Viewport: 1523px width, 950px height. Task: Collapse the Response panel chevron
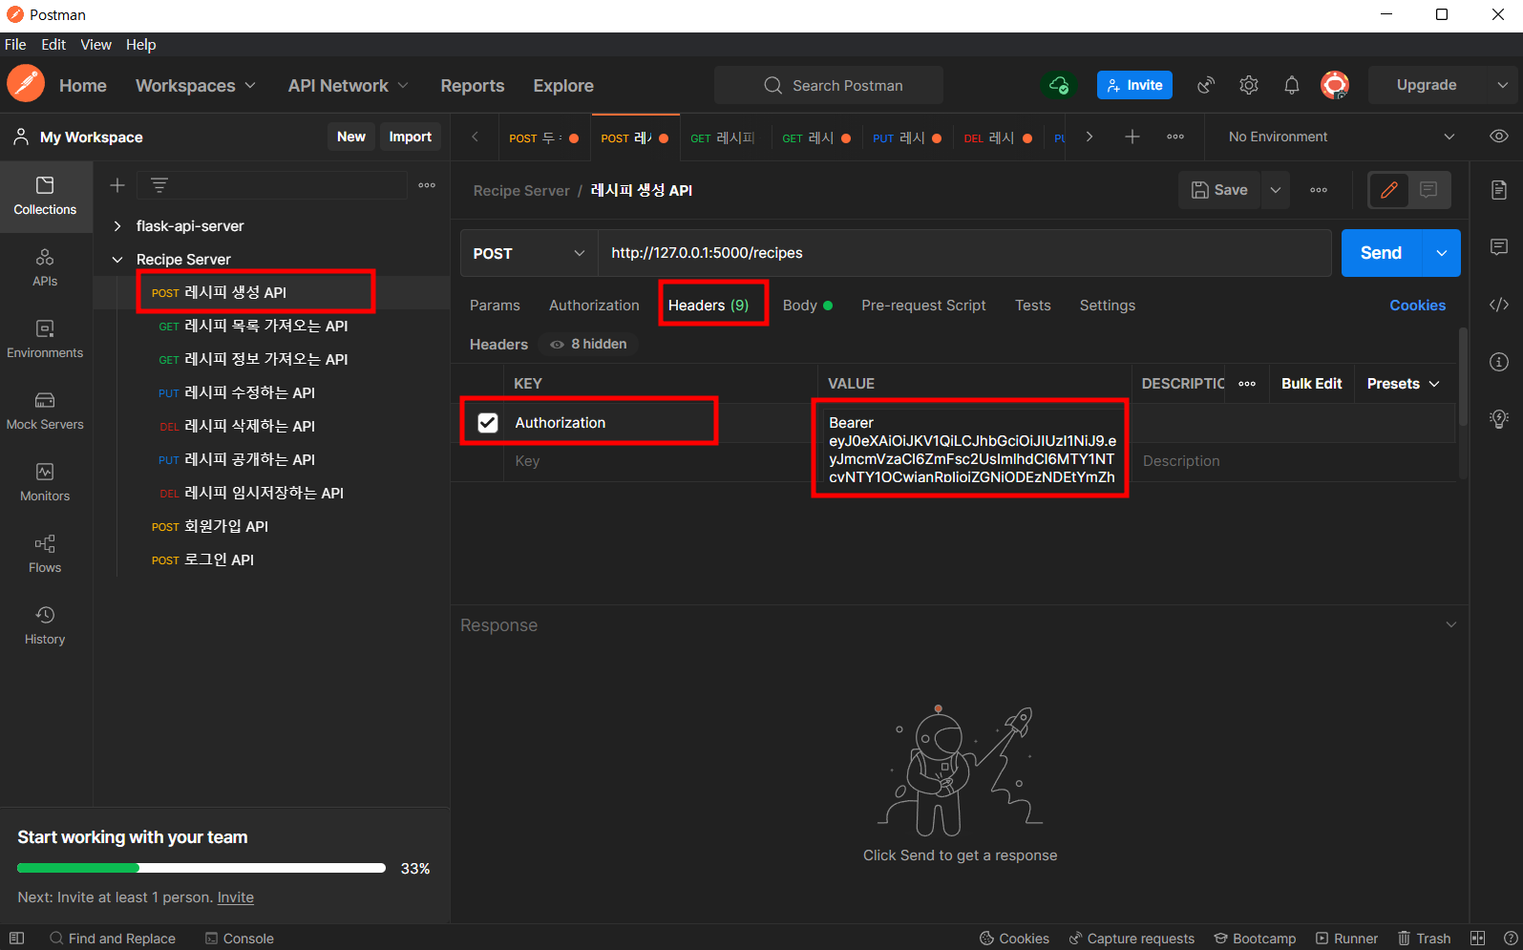(x=1451, y=625)
